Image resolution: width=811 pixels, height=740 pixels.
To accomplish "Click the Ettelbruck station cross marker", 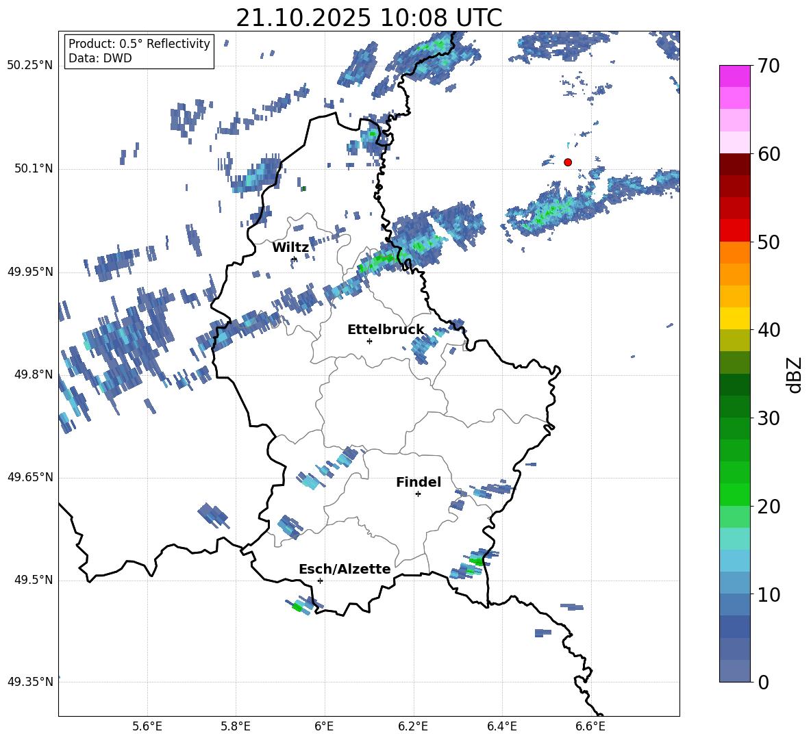I will tap(369, 341).
